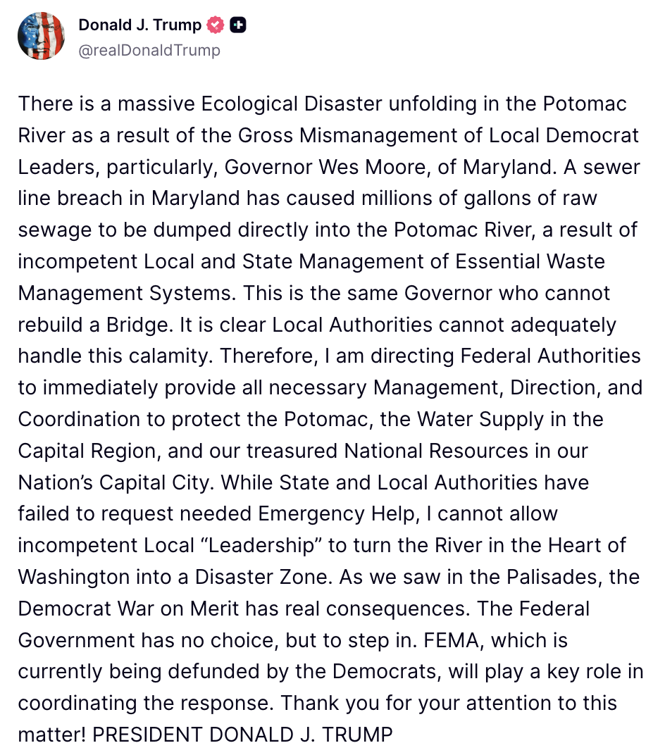The image size is (665, 755).
Task: Click the phrase "War on Merit"
Action: coord(164,609)
